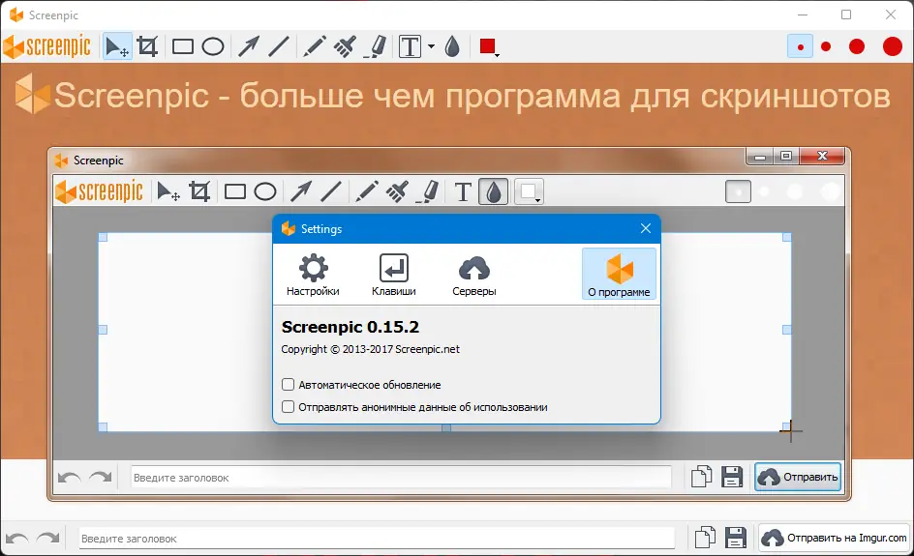Undo using the bottom-bar undo arrow
Screen dimensions: 914x556
click(x=16, y=538)
